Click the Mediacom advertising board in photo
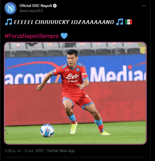This screenshot has height=161, width=155. coord(118,74)
